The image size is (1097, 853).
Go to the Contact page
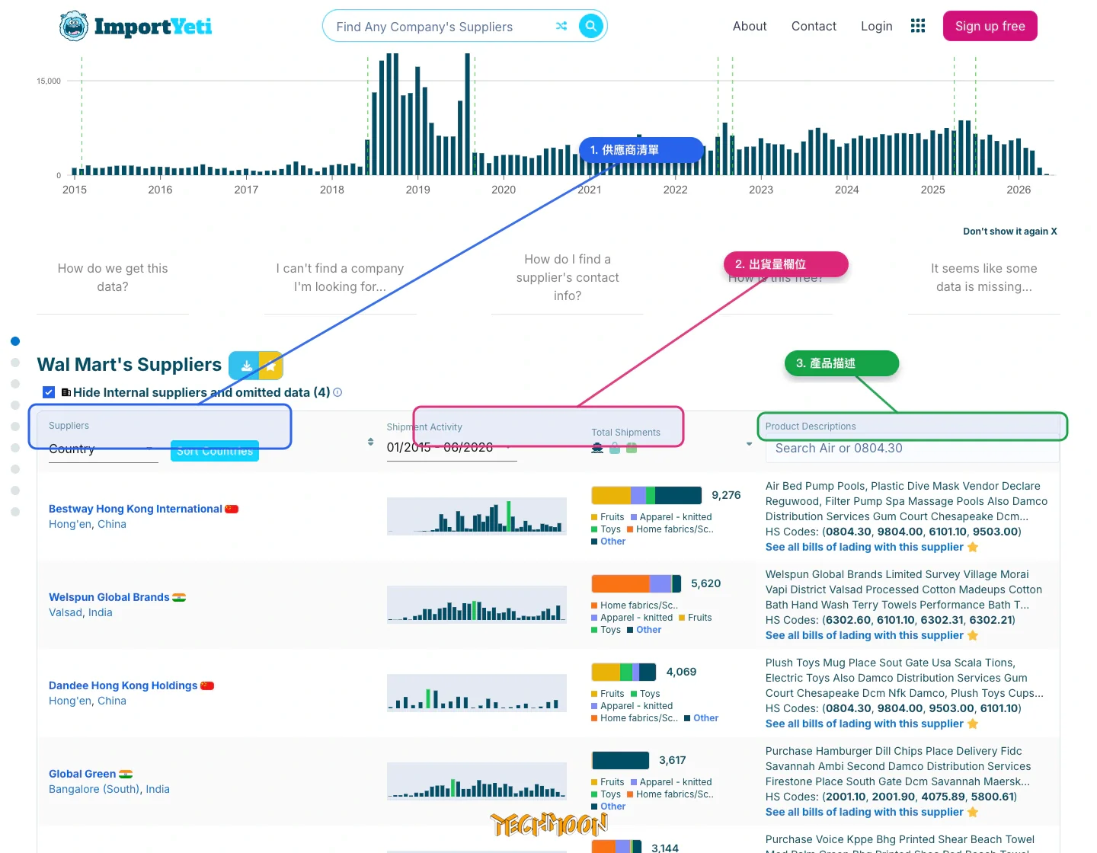tap(814, 26)
